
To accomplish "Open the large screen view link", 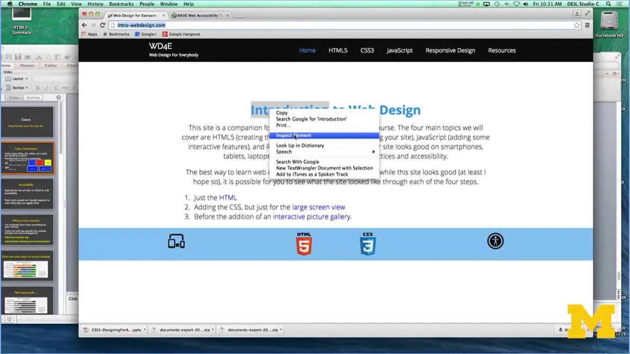I will click(318, 207).
